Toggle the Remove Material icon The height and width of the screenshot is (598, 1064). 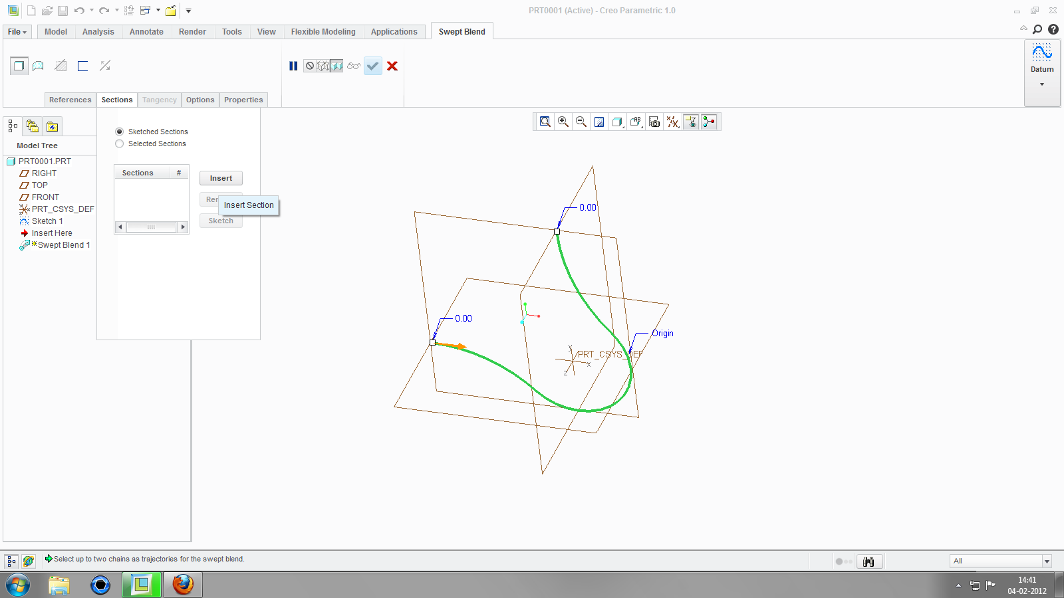61,66
